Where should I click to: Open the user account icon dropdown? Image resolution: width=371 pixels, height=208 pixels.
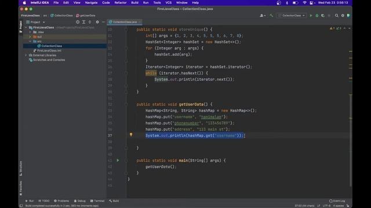pyautogui.click(x=263, y=16)
